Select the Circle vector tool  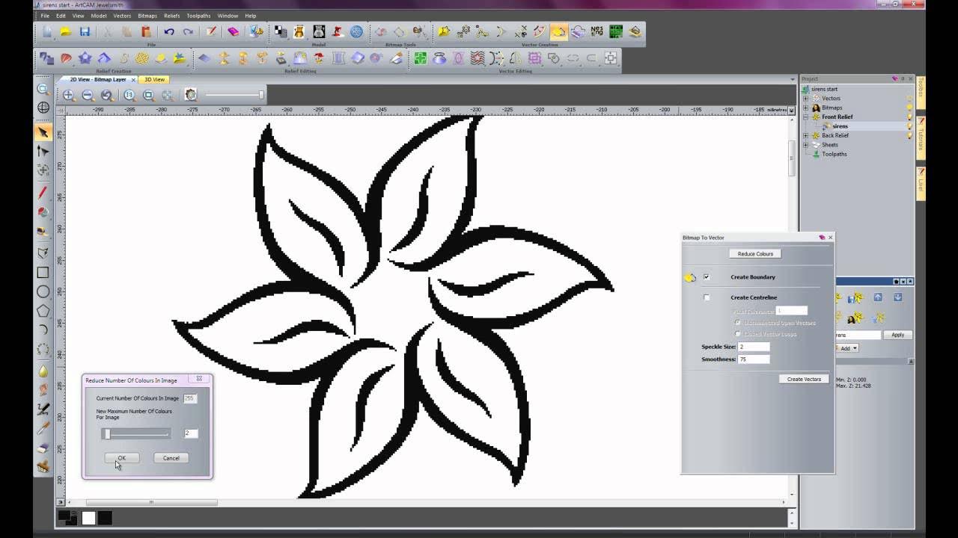[43, 292]
